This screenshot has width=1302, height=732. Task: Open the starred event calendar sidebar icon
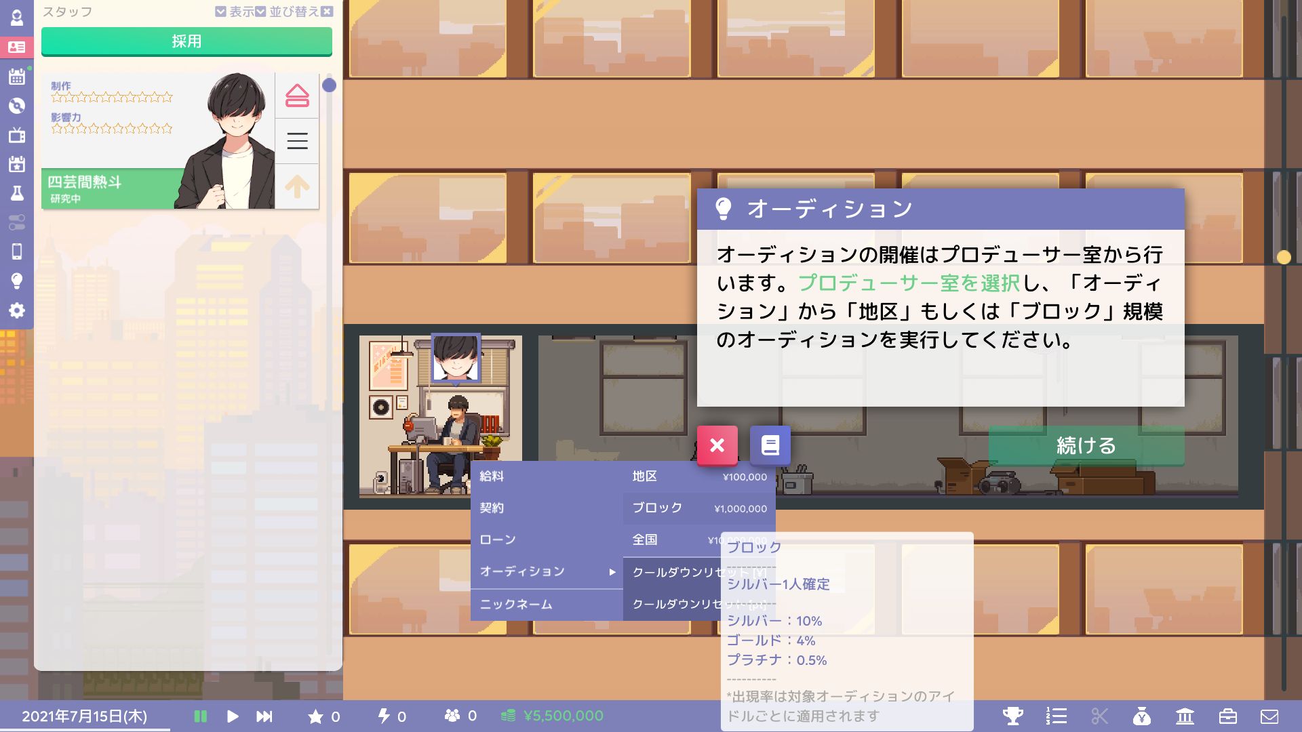click(x=16, y=164)
